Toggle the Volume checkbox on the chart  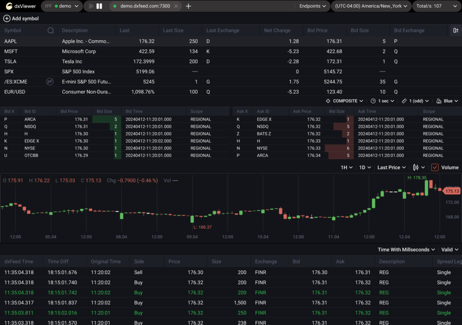pos(434,167)
